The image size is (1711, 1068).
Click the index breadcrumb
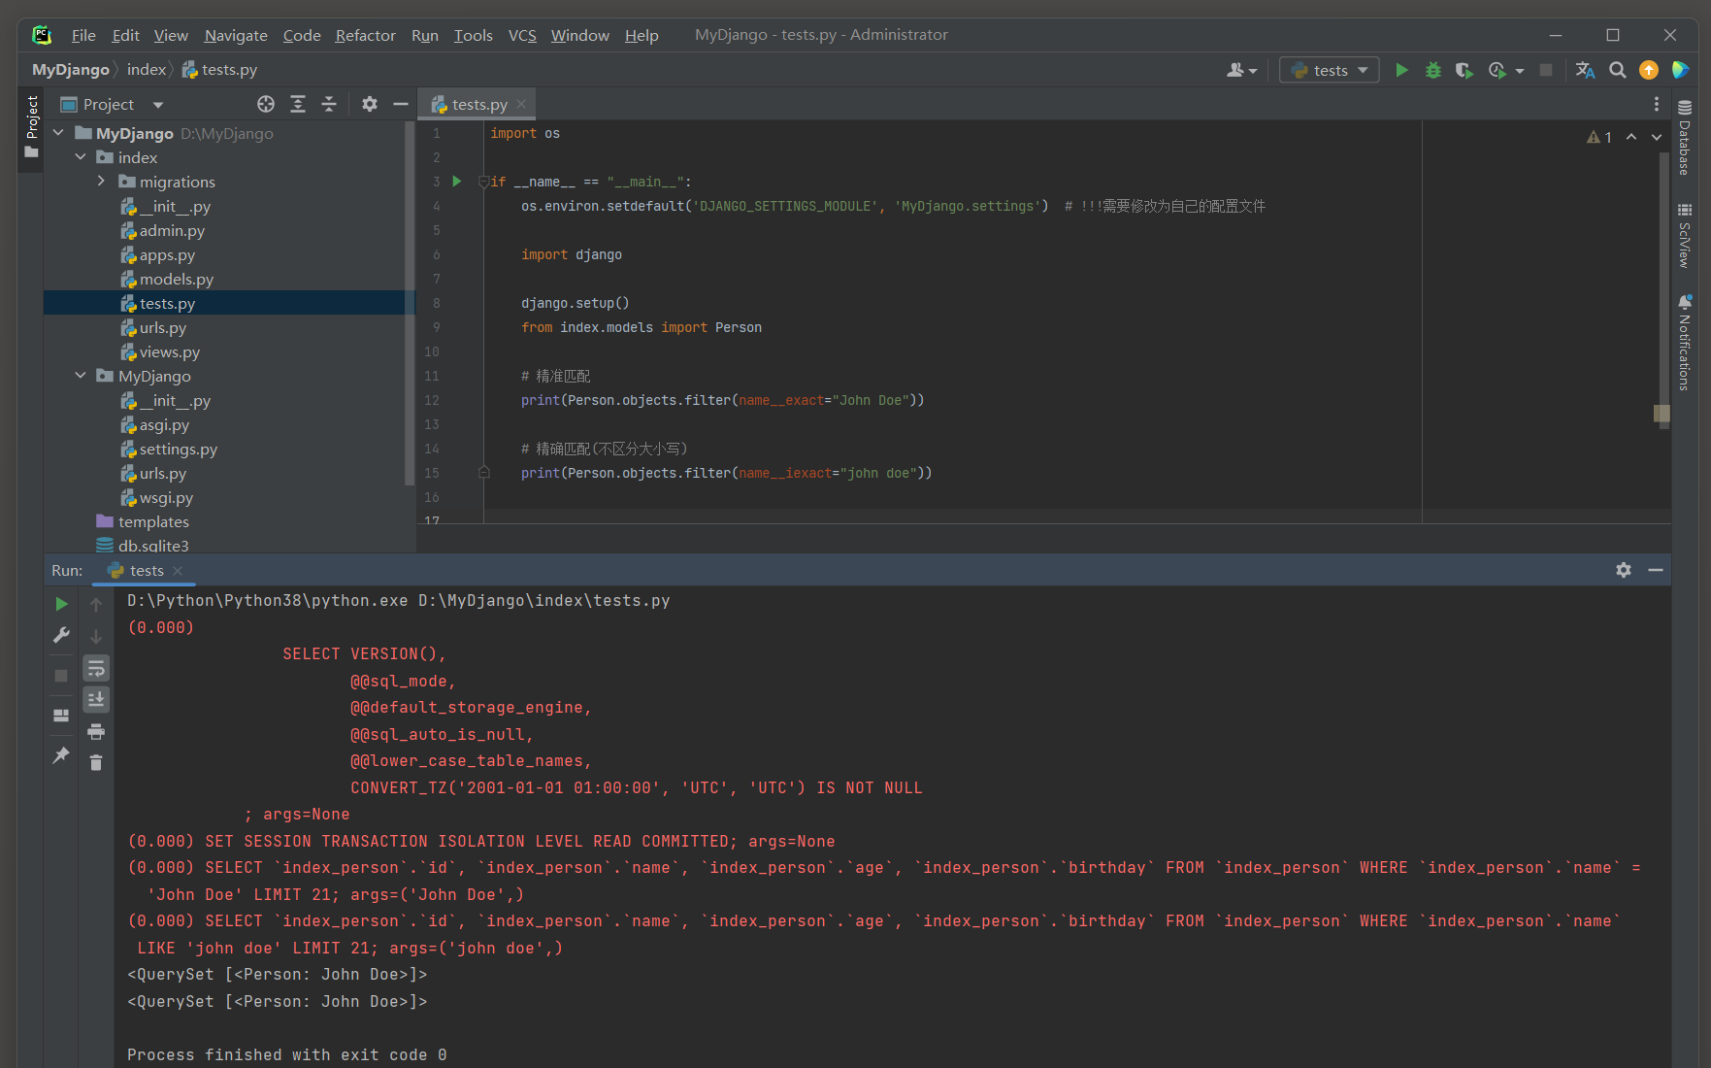coord(147,70)
